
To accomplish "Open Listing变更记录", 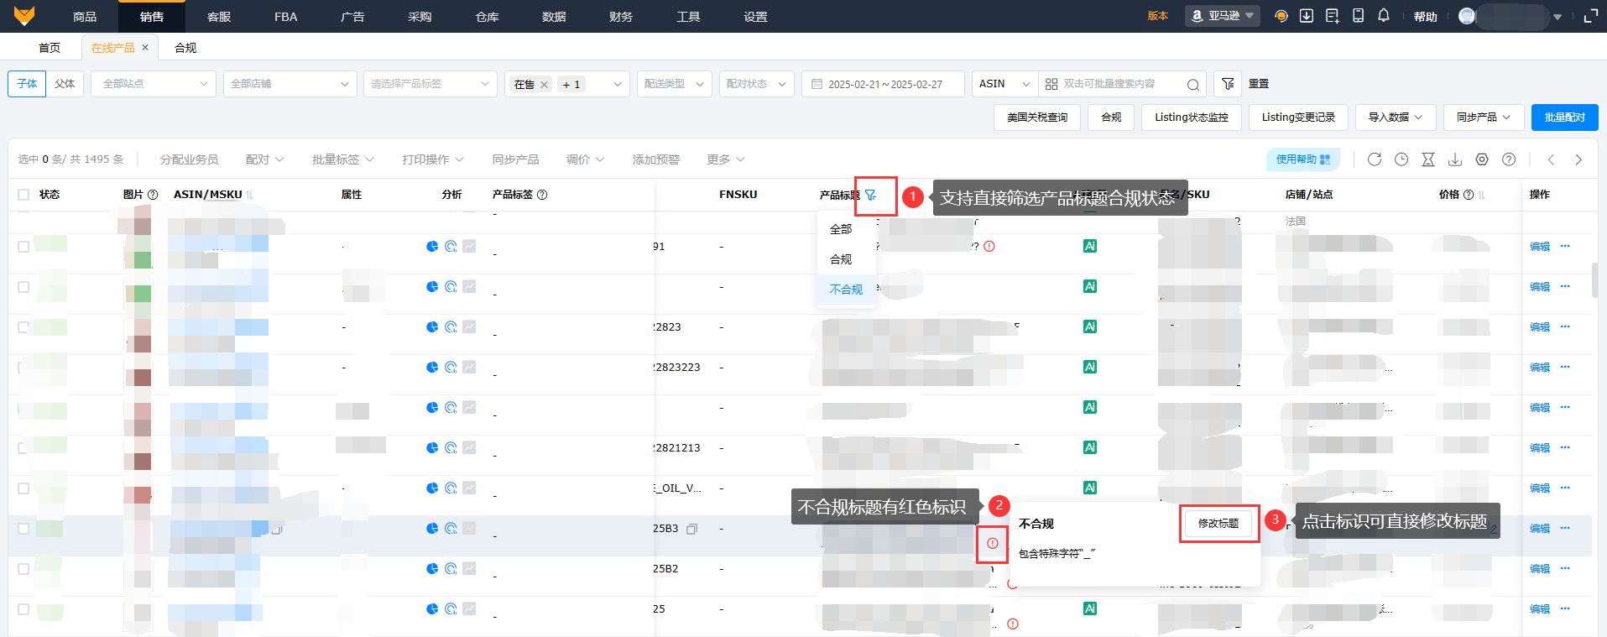I will tap(1298, 117).
